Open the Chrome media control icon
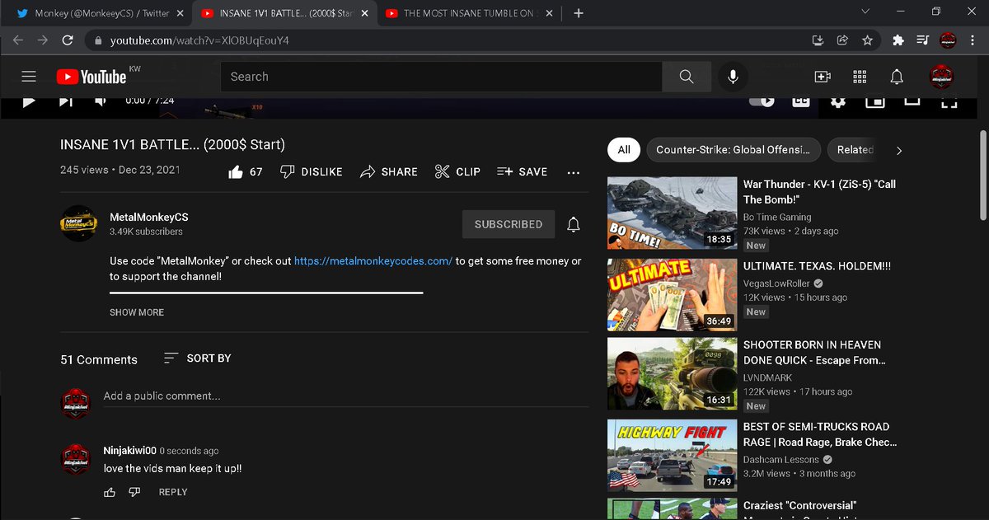Image resolution: width=989 pixels, height=520 pixels. click(x=923, y=40)
